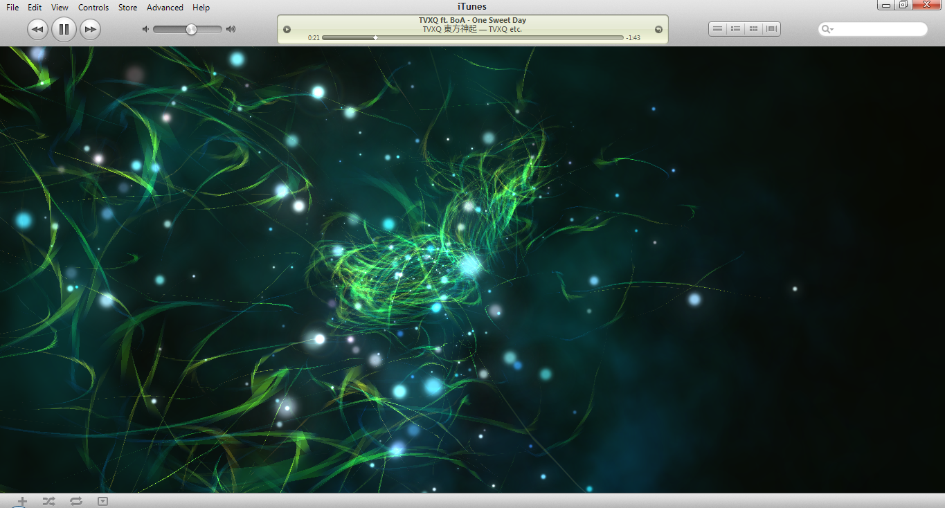
Task: Switch to Cover Flow view
Action: coord(771,28)
